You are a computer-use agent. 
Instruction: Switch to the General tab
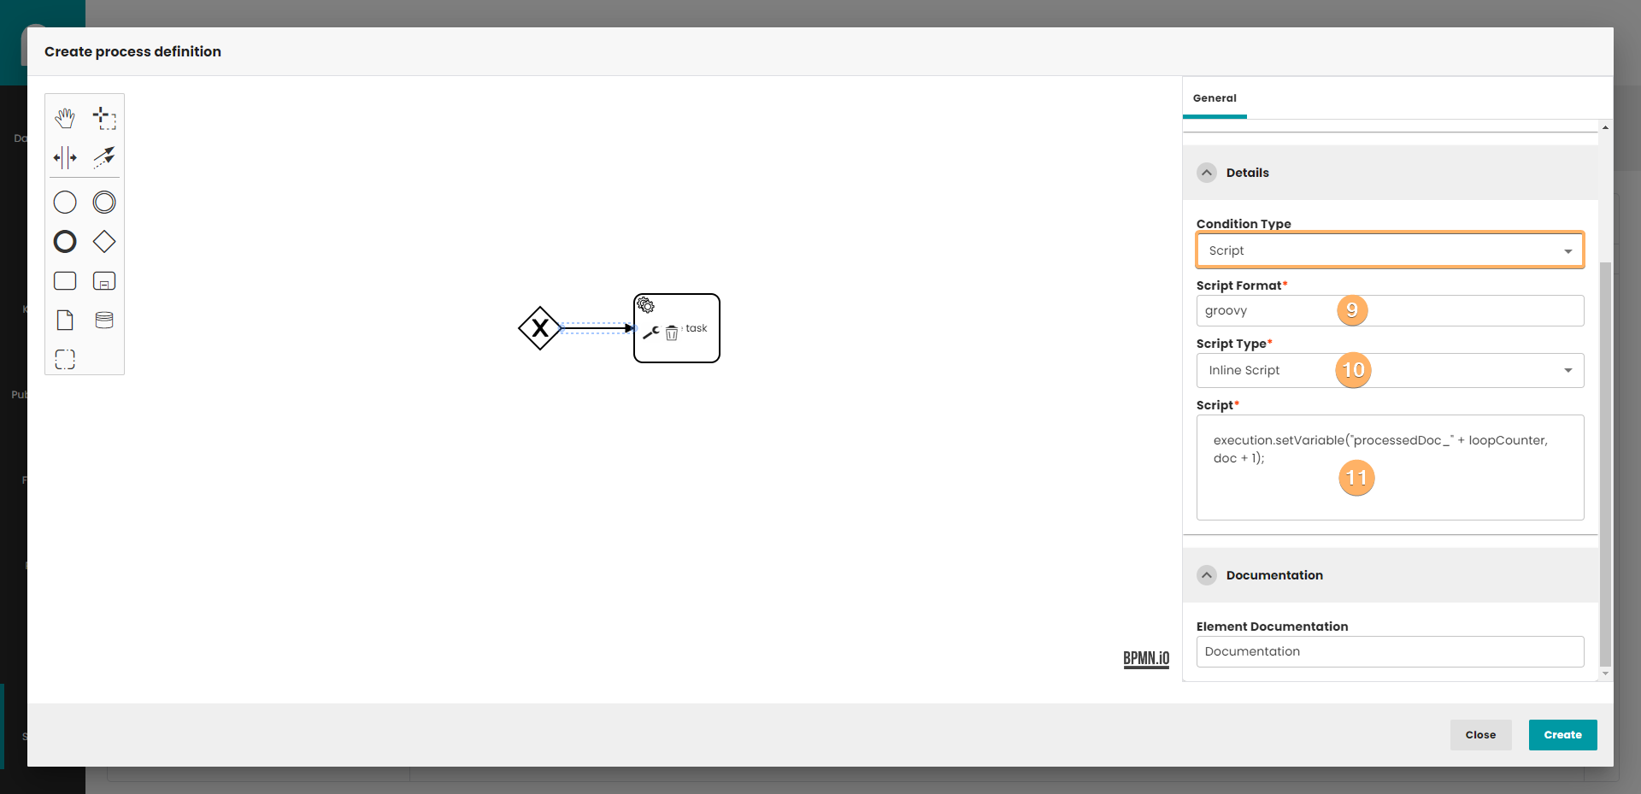coord(1215,98)
